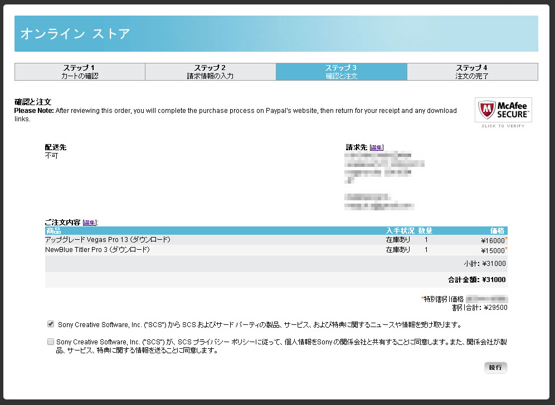Screen dimensions: 555x405
Task: Click the 入手状況 column header
Action: click(400, 231)
